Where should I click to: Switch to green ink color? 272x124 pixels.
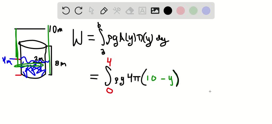click(193, 11)
